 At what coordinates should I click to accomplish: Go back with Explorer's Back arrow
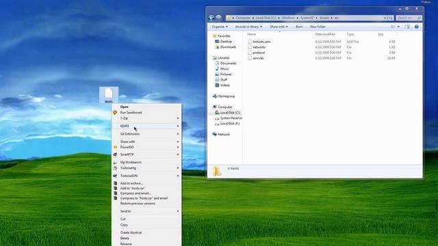pos(211,18)
